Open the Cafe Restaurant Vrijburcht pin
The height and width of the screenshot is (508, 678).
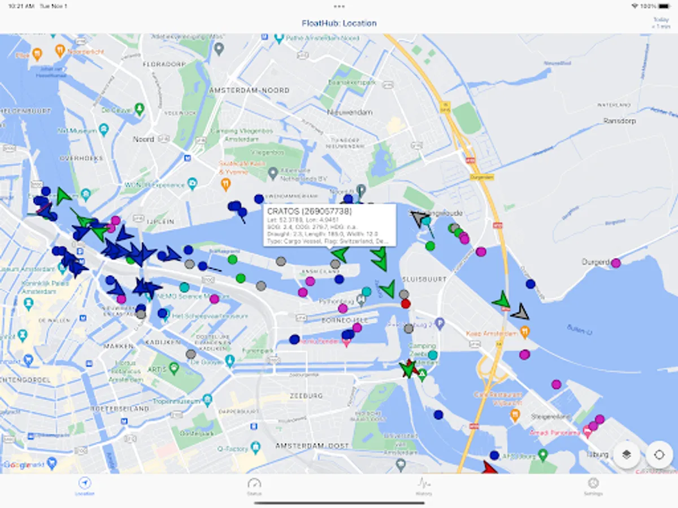coord(515,415)
